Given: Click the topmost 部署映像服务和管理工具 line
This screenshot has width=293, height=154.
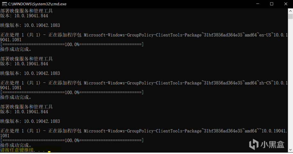Looking at the screenshot, I should 26,11.
